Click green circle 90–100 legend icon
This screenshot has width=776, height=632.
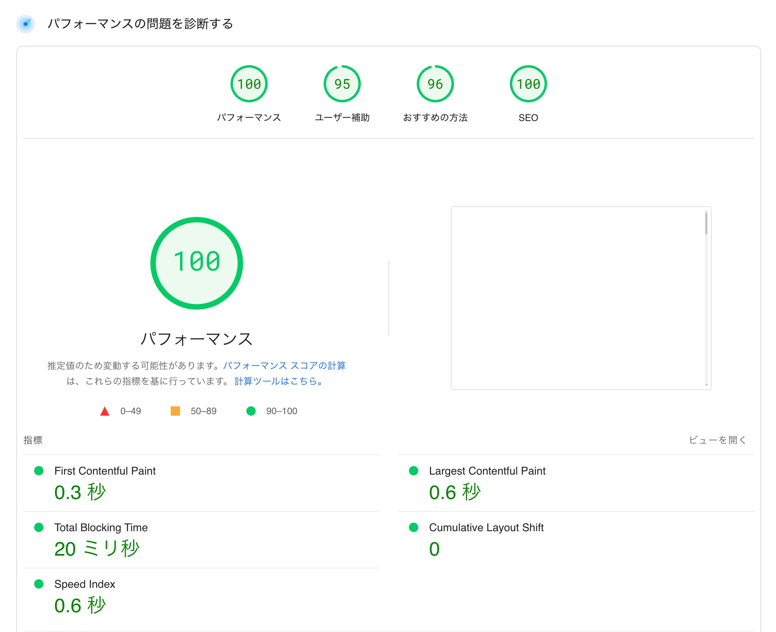pos(251,411)
